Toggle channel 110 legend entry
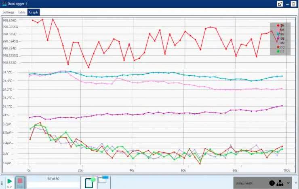Viewport: 299px width, 189px height. 281,47
